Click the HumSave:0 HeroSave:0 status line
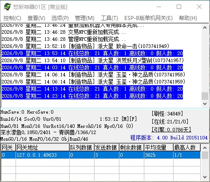210x182 pixels. (27, 112)
